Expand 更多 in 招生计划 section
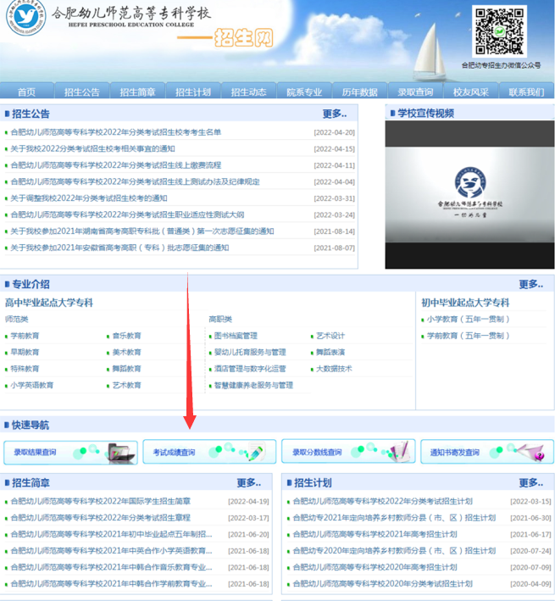555x601 pixels. pos(530,482)
